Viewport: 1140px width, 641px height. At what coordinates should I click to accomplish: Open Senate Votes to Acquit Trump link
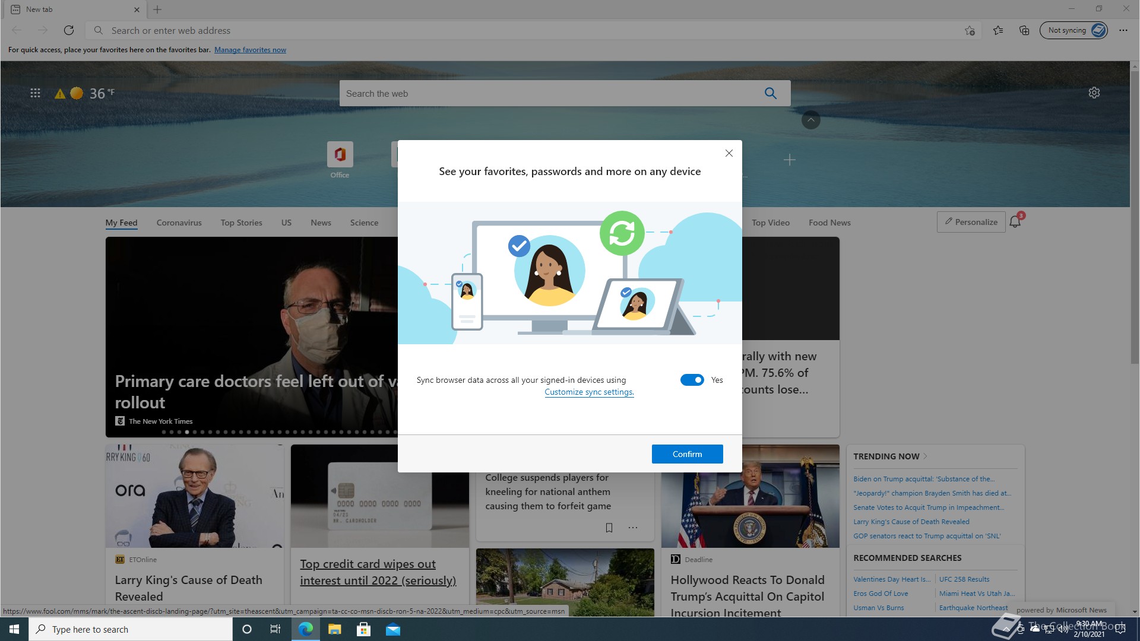tap(929, 507)
